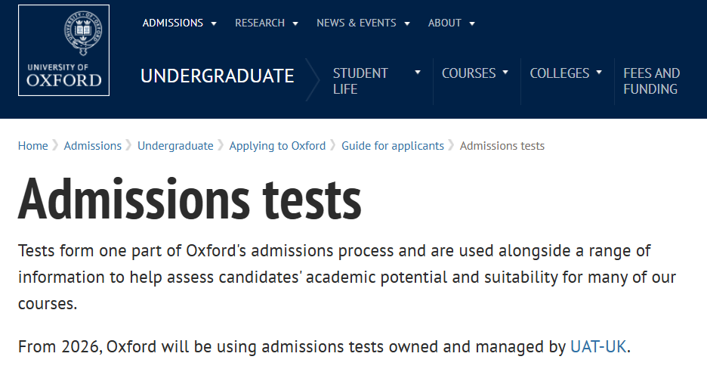
Task: Go to the Undergraduate section heading
Action: coord(217,76)
